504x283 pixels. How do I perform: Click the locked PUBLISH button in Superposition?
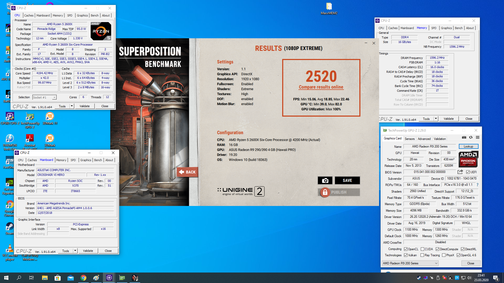[x=339, y=192]
